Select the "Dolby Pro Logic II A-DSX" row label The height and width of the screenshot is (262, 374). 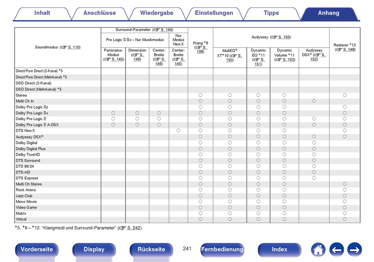point(37,125)
